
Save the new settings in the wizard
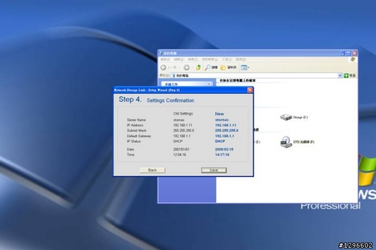pyautogui.click(x=214, y=170)
